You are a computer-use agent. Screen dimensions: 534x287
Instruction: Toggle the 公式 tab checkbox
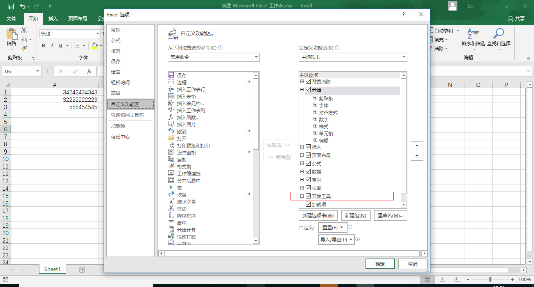tap(308, 164)
